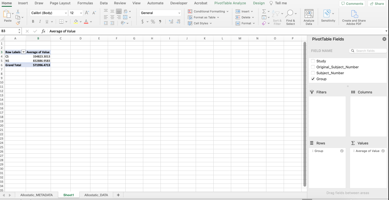Open the Calibri font name dropdown
389x200 pixels.
pyautogui.click(x=66, y=13)
